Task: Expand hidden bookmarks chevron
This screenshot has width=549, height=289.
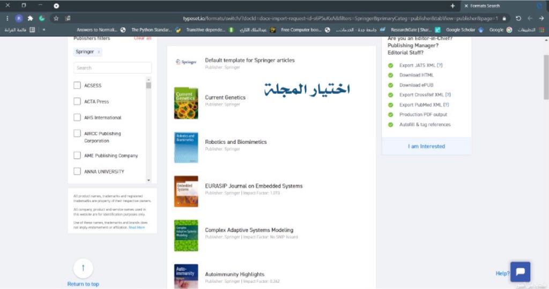Action: (x=44, y=30)
